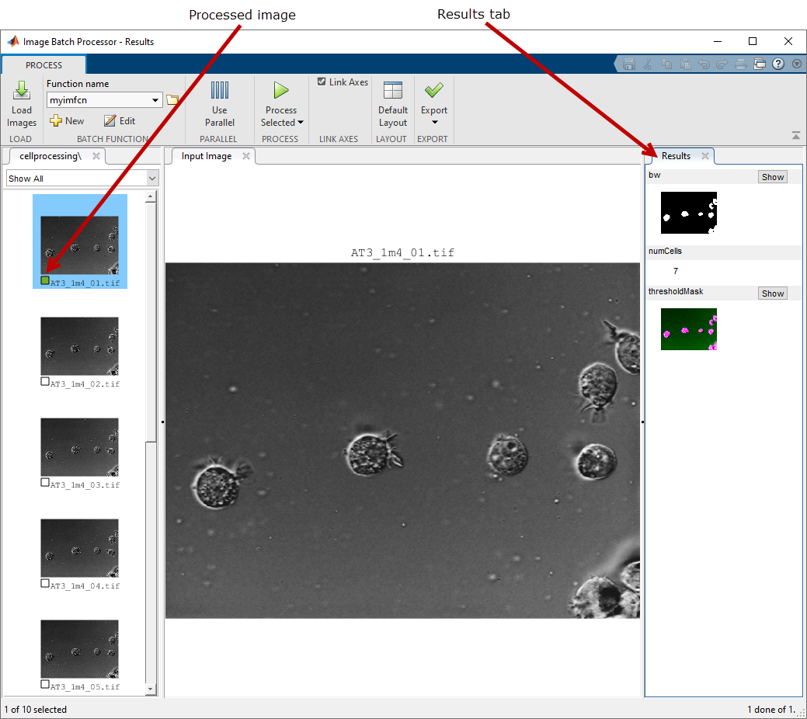Close the cellprocessing tab

coord(96,156)
